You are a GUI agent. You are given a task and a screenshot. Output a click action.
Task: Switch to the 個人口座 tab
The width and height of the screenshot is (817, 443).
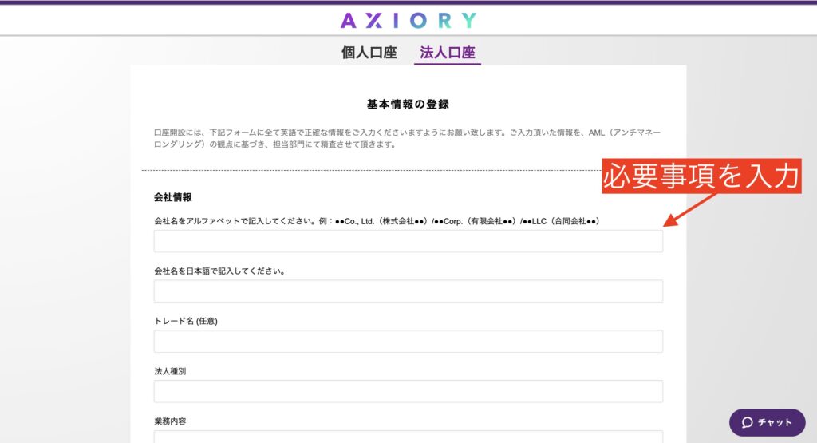tap(369, 53)
